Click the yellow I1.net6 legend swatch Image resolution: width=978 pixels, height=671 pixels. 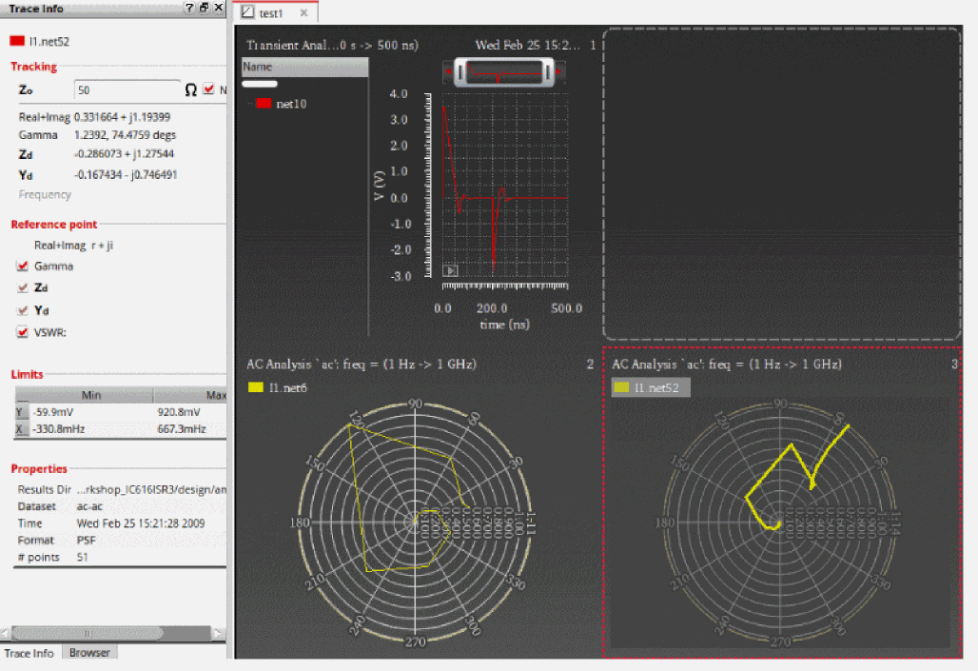pos(255,387)
